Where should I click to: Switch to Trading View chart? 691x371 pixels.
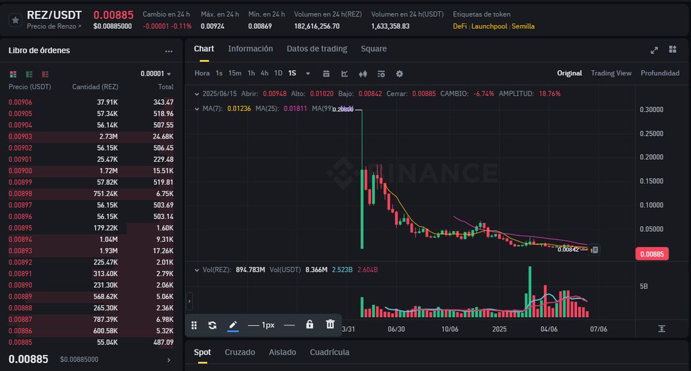pos(611,74)
